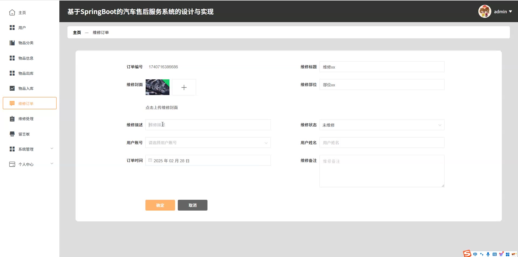Click the uploaded 维修封面 thumbnail image

(158, 87)
